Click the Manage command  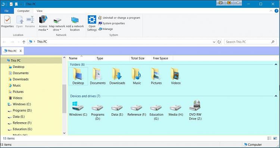pyautogui.click(x=106, y=29)
